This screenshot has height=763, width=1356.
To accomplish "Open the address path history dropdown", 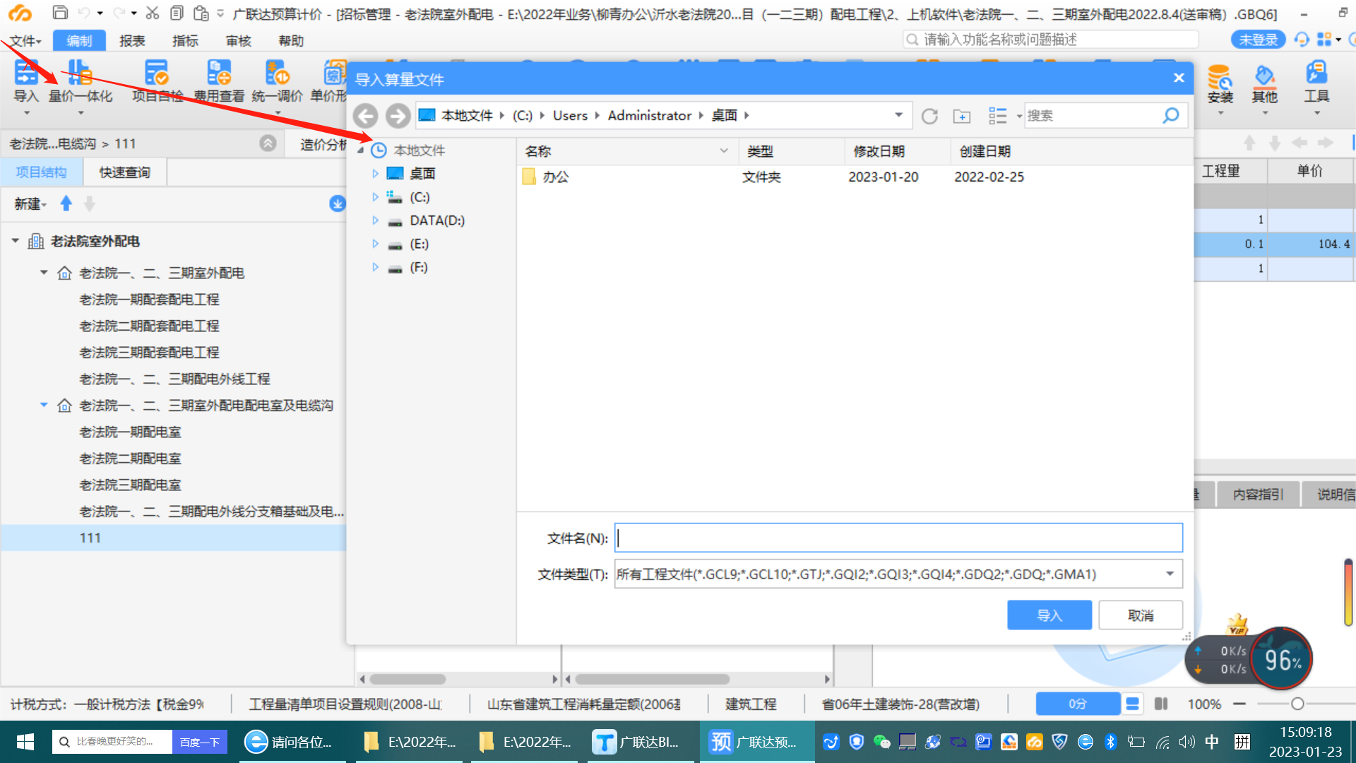I will coord(898,115).
